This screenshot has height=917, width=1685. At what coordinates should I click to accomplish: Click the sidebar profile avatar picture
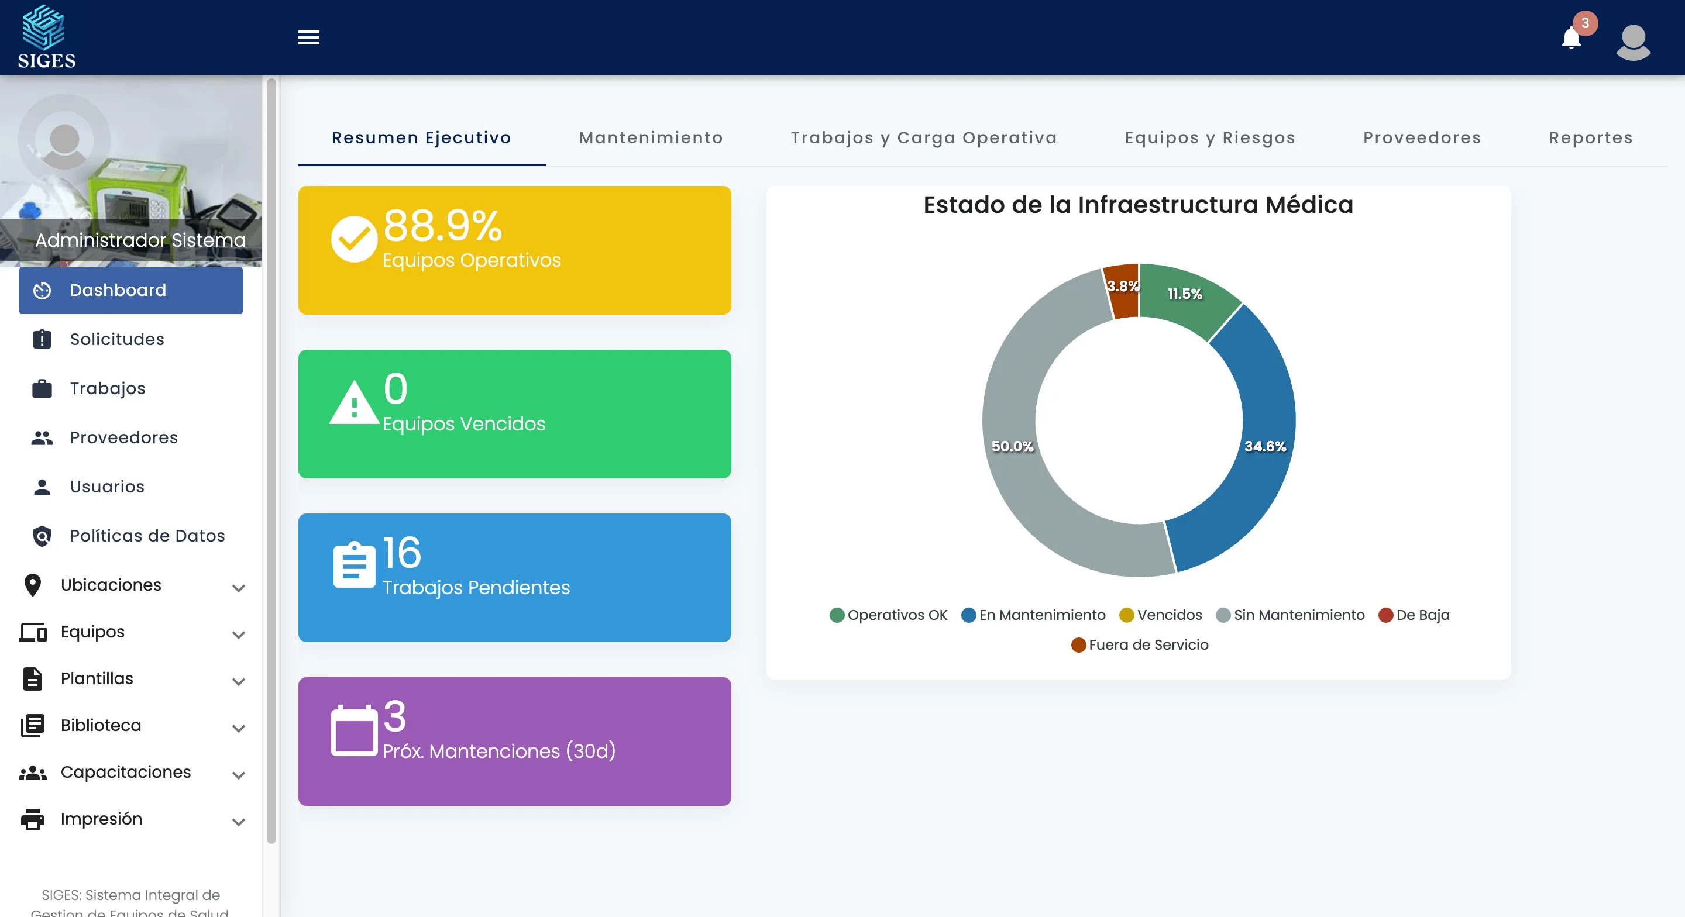pos(64,140)
